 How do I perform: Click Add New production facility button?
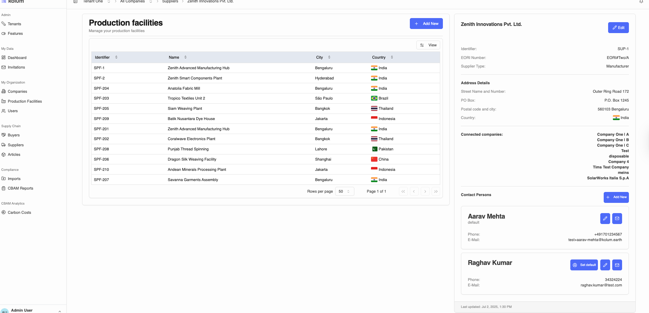coord(426,24)
